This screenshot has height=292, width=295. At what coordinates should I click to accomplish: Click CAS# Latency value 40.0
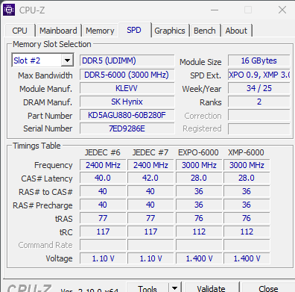click(x=103, y=178)
